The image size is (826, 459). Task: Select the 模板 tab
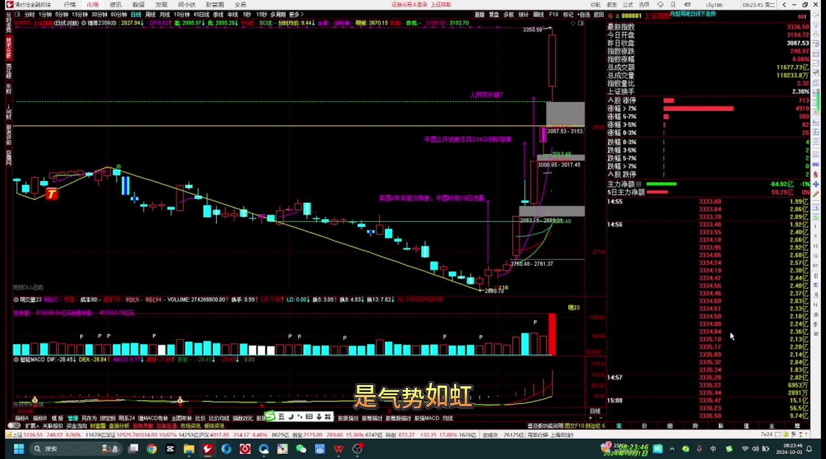pos(57,418)
